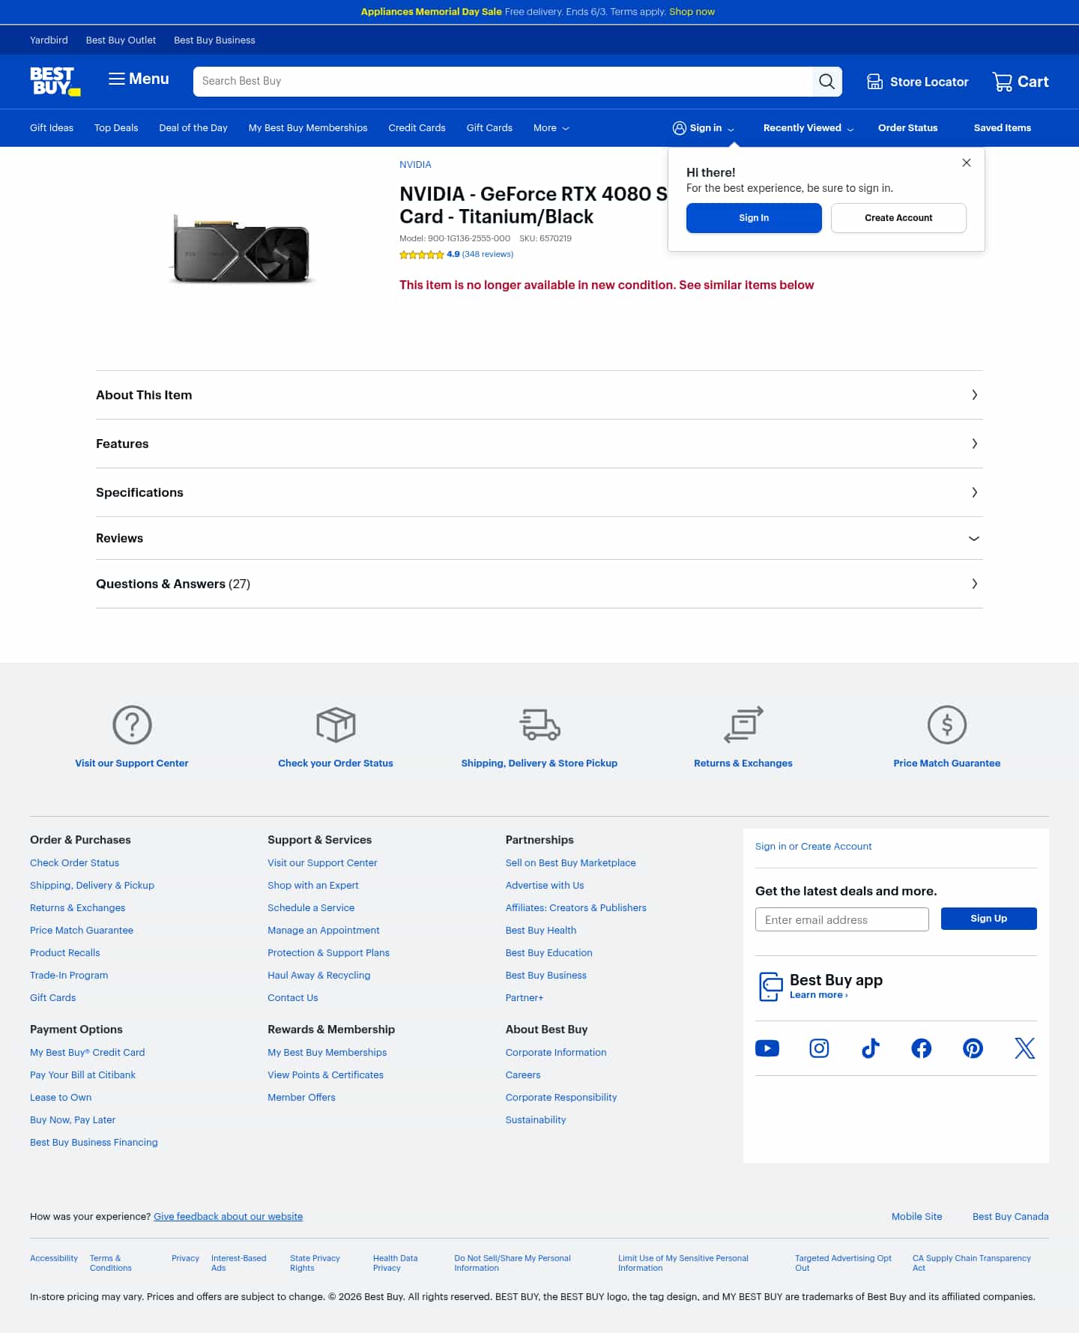This screenshot has height=1333, width=1079.
Task: Click the Sign Up email button
Action: [x=989, y=919]
